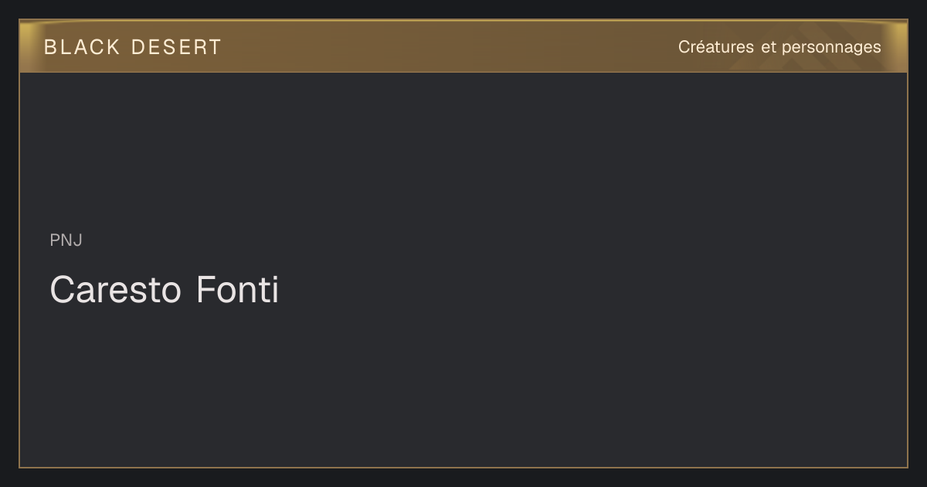Viewport: 927px width, 487px height.
Task: Click the word BLACK in the banner
Action: [82, 47]
